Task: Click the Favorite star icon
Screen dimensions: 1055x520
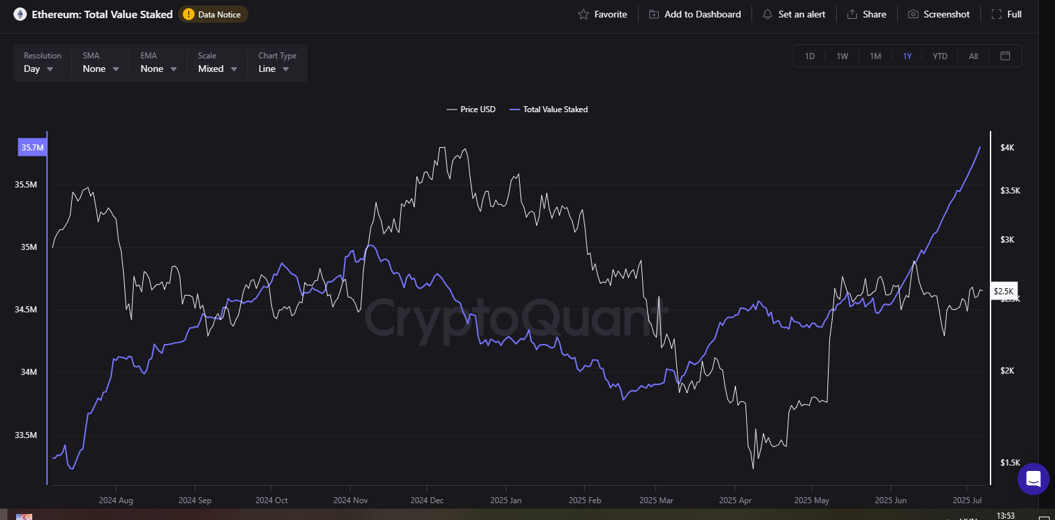Action: [x=584, y=14]
